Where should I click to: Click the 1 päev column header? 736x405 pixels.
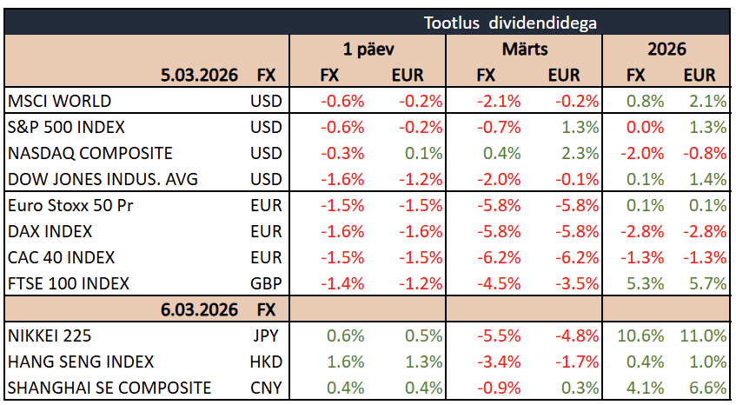tap(367, 49)
